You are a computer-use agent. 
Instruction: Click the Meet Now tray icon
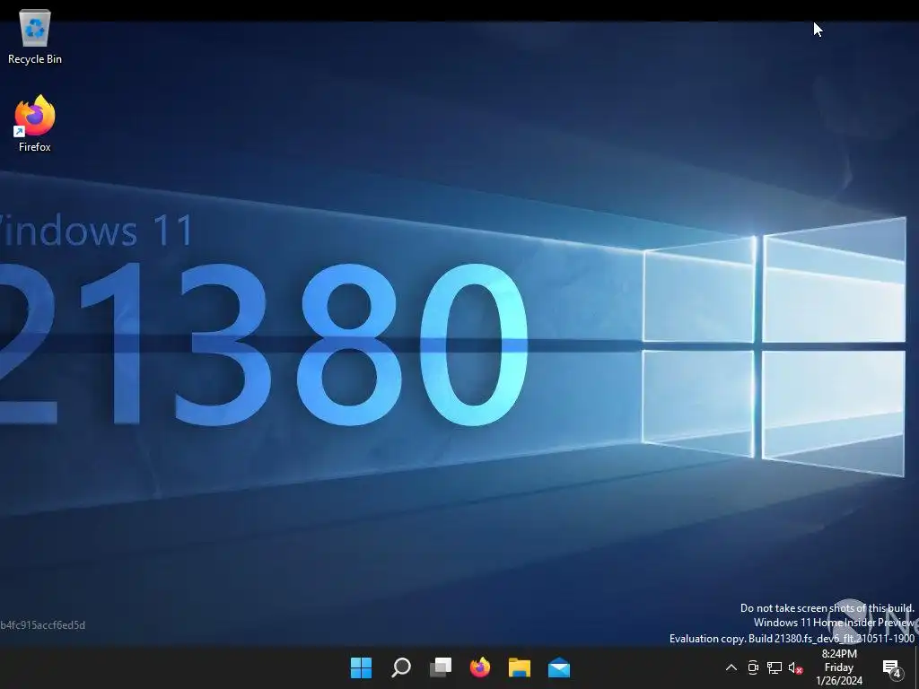click(x=753, y=667)
